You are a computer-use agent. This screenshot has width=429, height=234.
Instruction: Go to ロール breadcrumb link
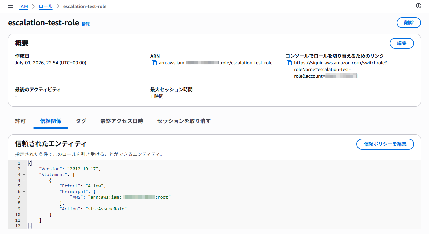coord(45,6)
